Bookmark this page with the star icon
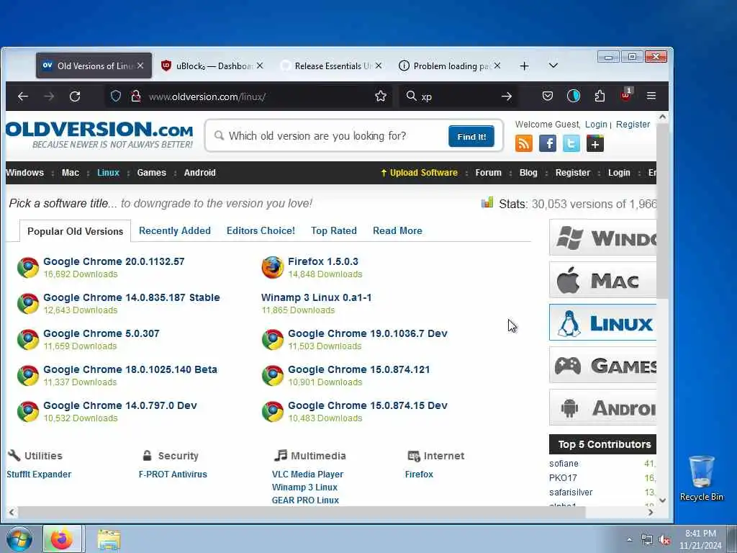737x553 pixels. pyautogui.click(x=381, y=96)
